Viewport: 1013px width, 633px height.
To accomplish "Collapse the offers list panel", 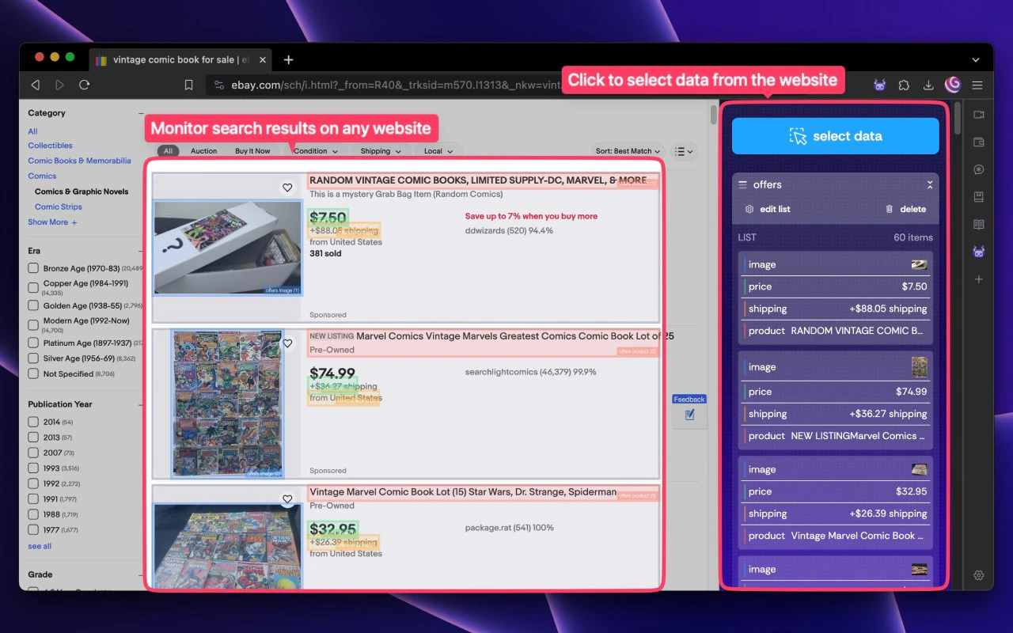I will (930, 184).
